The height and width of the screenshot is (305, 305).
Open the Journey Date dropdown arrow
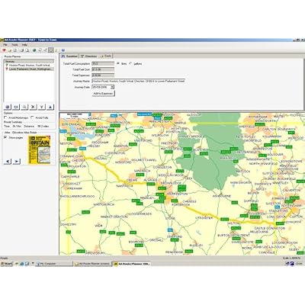coord(112,87)
